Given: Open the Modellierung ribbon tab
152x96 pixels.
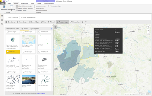Looking at the screenshot, I should tap(24, 3).
